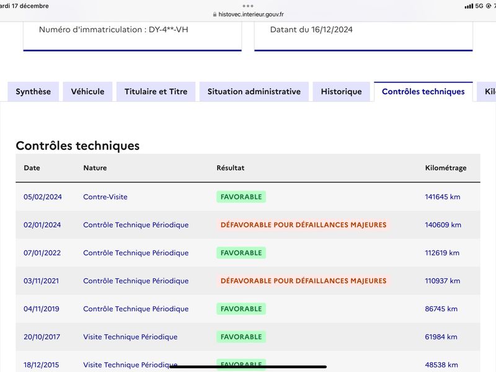Click DÉFAVORABLE badge in the 03/11/2021 row
The width and height of the screenshot is (496, 372).
click(x=303, y=281)
